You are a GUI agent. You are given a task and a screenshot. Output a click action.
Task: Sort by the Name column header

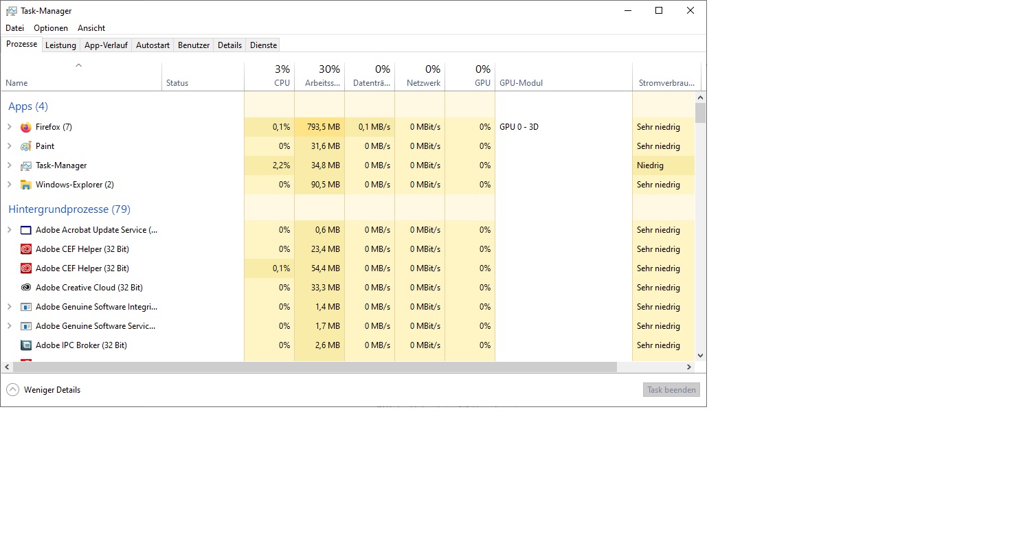[81, 76]
